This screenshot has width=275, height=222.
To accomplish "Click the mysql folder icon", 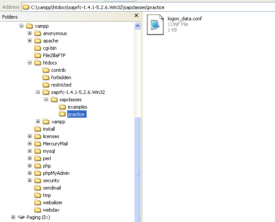I will click(x=38, y=151).
